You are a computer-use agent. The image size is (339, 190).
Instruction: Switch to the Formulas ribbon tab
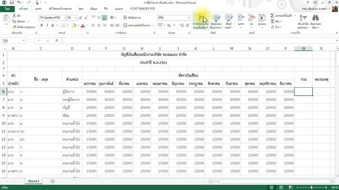81,9
